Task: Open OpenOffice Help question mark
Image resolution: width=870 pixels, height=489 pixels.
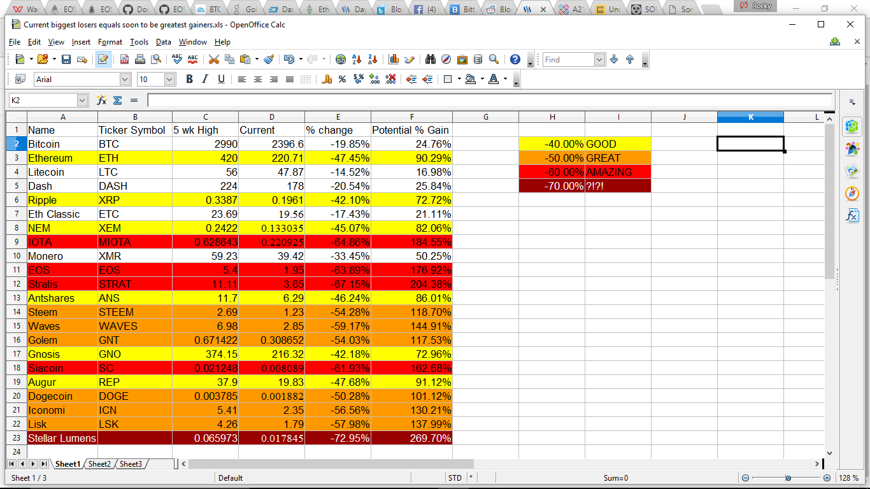Action: (x=515, y=59)
